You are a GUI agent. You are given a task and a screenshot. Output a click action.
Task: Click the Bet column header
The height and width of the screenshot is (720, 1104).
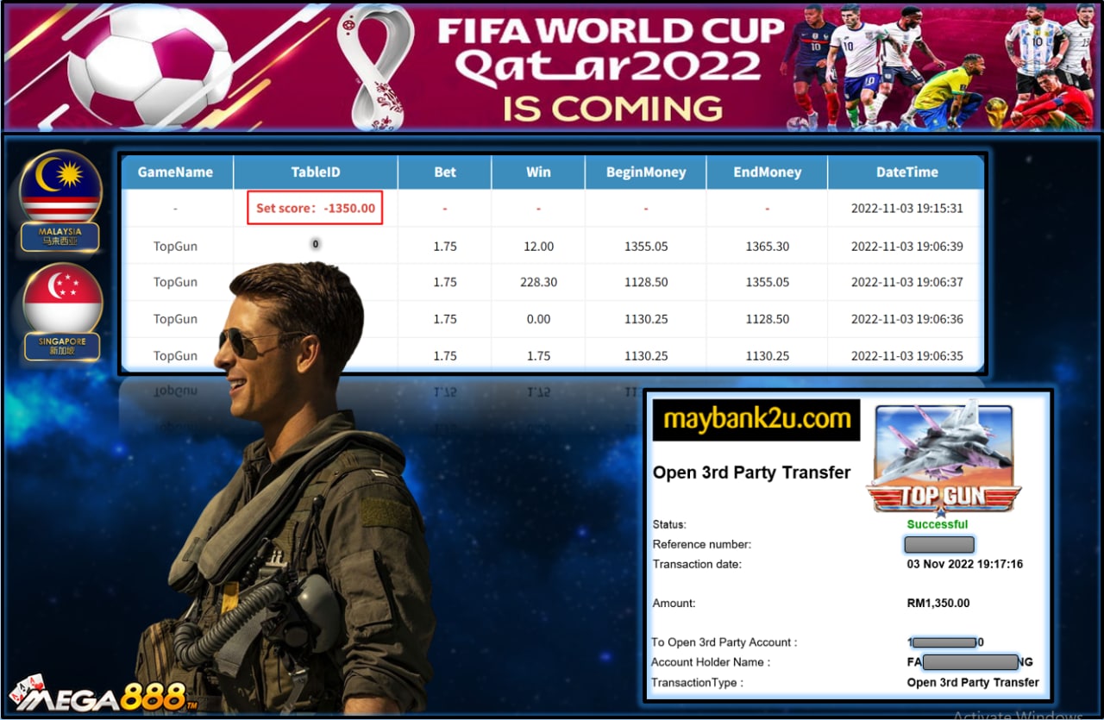click(445, 172)
